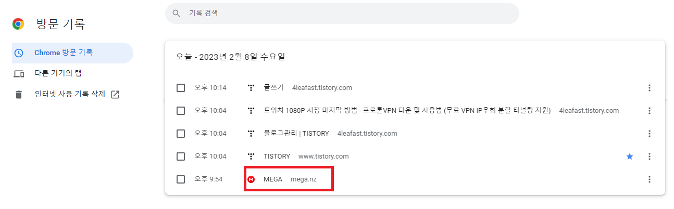Open the 트위치 1080P 시청 마지막 방법 history link
This screenshot has height=209, width=674.
(x=407, y=111)
